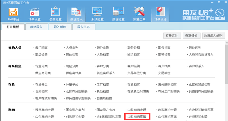This screenshot has width=228, height=121.
Task: Open 存货货位对照表 template link
Action: [x=138, y=91]
